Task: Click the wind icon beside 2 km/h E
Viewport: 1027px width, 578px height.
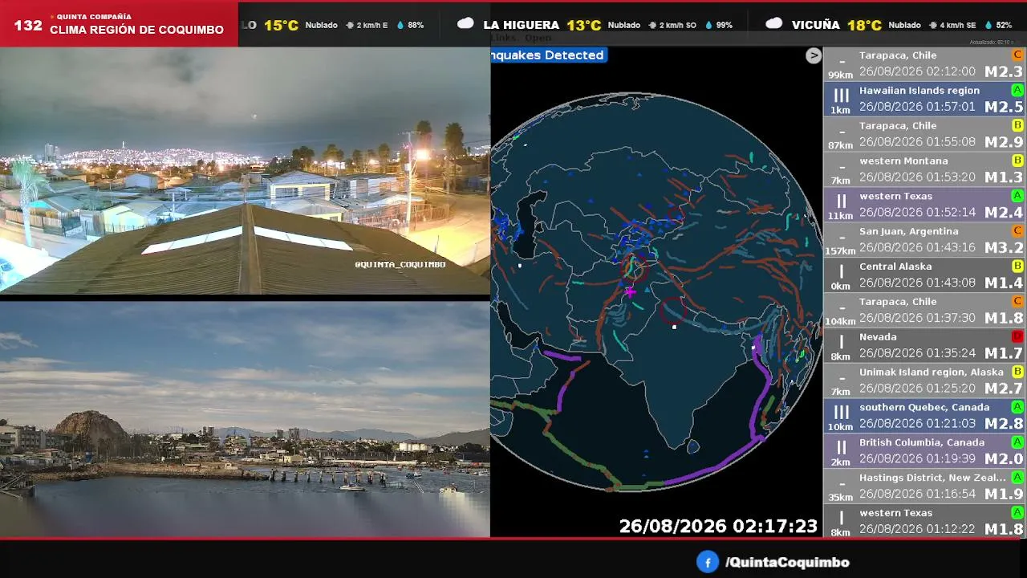Action: [x=350, y=25]
